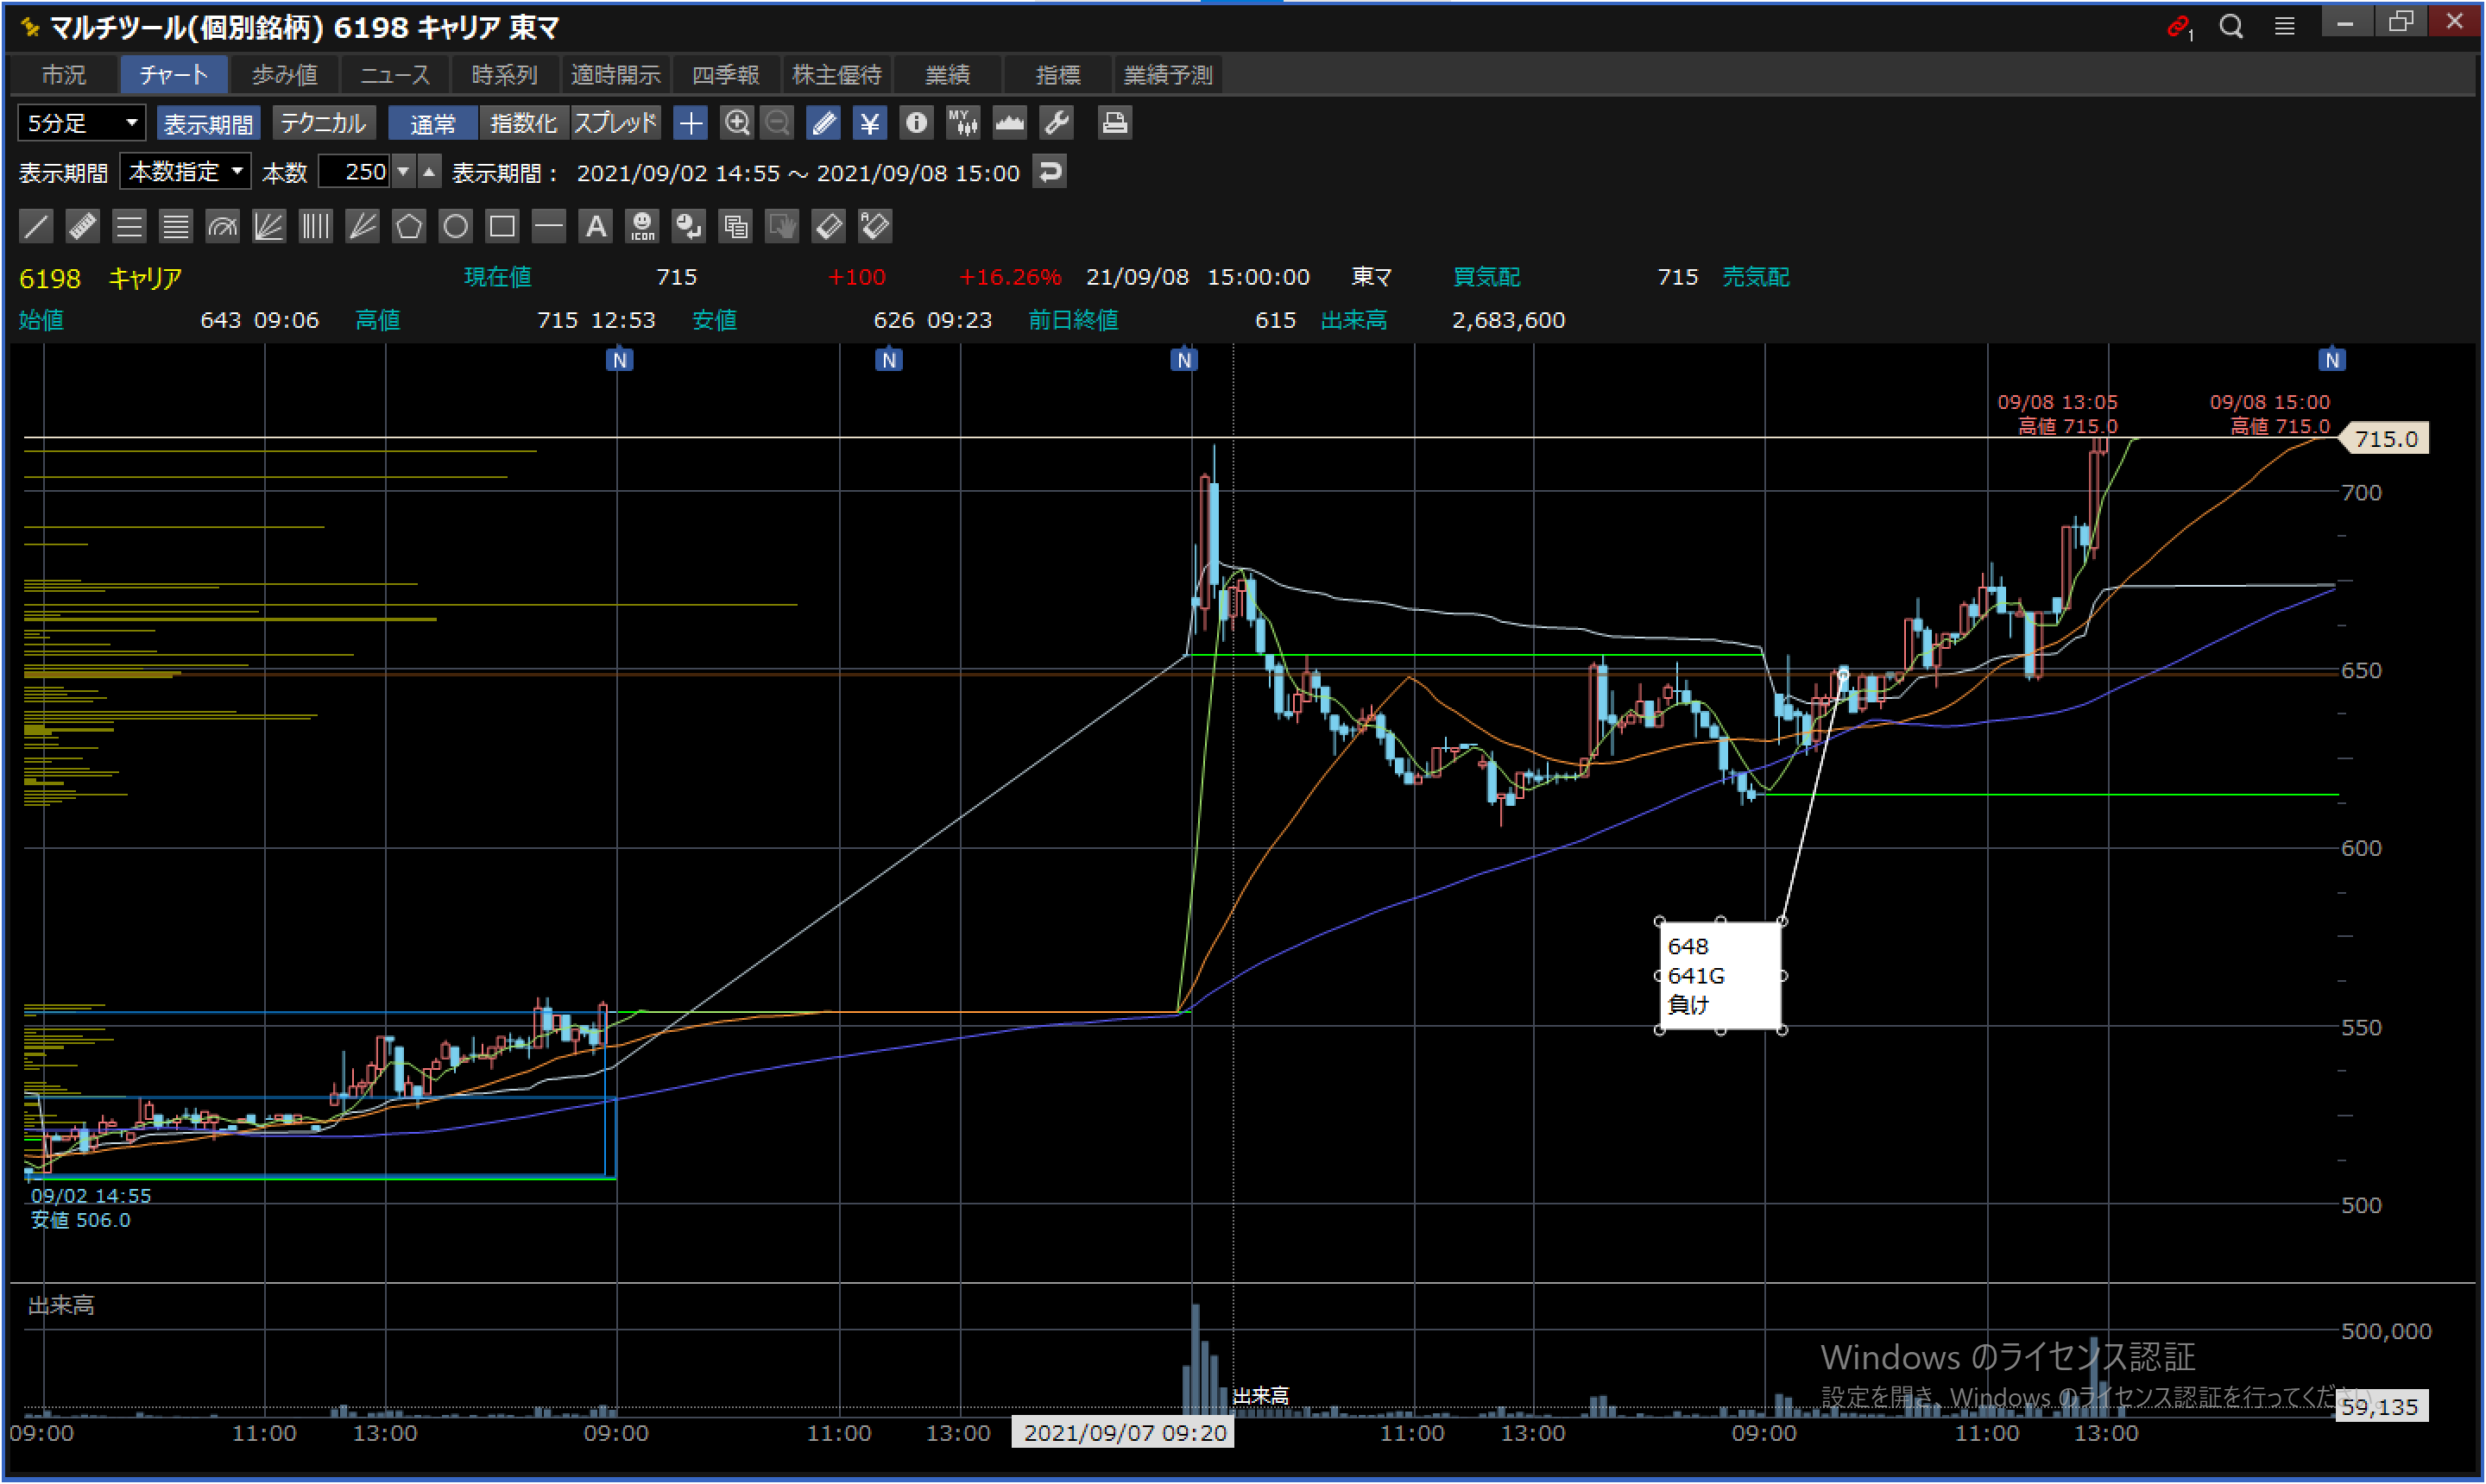
Task: Toggle the crosshair plus button
Action: point(691,123)
